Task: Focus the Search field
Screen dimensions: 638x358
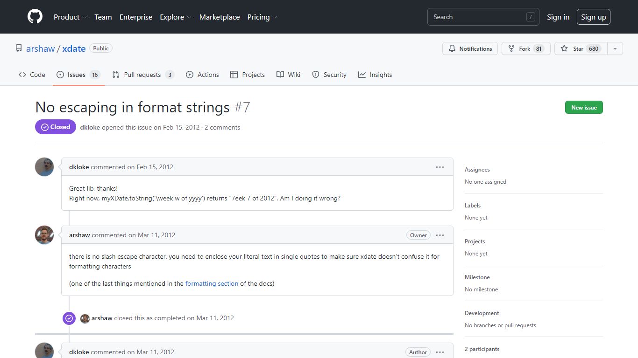Action: [483, 17]
